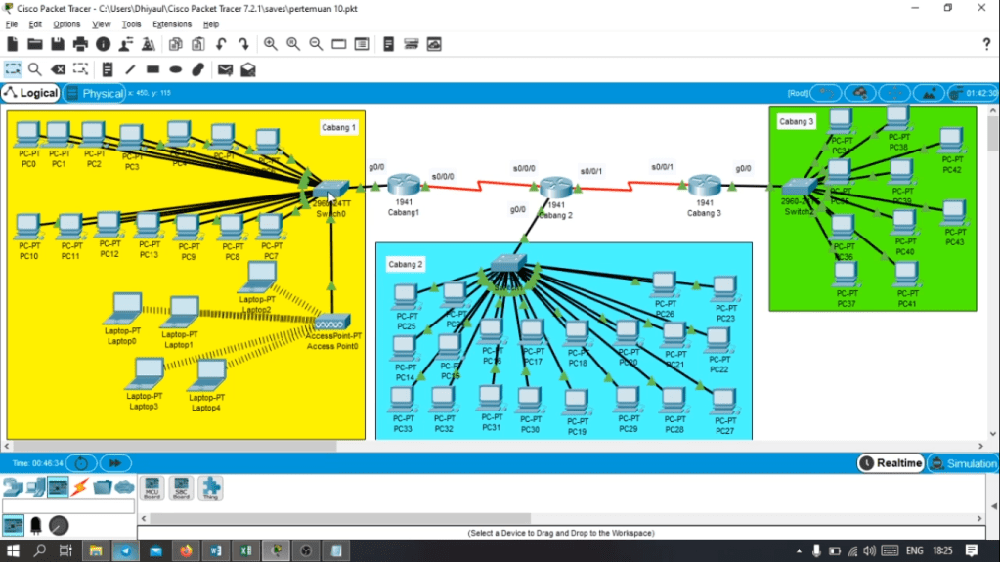Click the Fast Forward Time button
This screenshot has height=562, width=1000.
pos(114,463)
